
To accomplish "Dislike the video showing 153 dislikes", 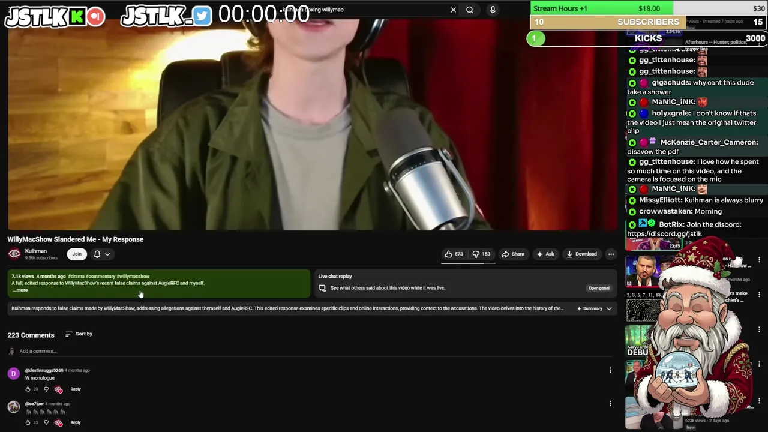I will [x=481, y=254].
